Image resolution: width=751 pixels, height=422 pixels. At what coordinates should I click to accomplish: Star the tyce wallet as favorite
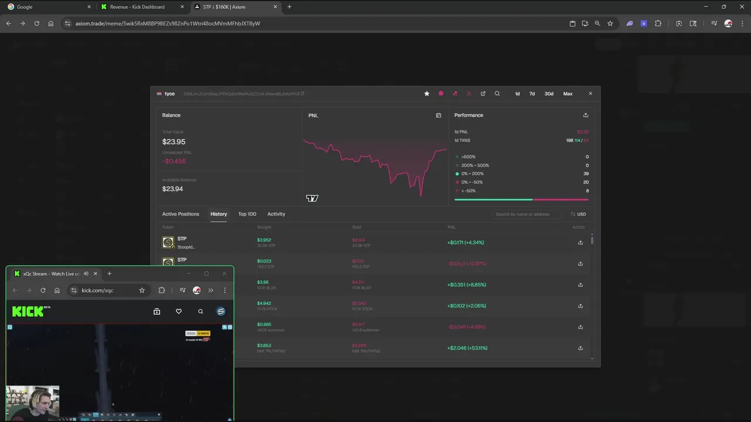427,94
